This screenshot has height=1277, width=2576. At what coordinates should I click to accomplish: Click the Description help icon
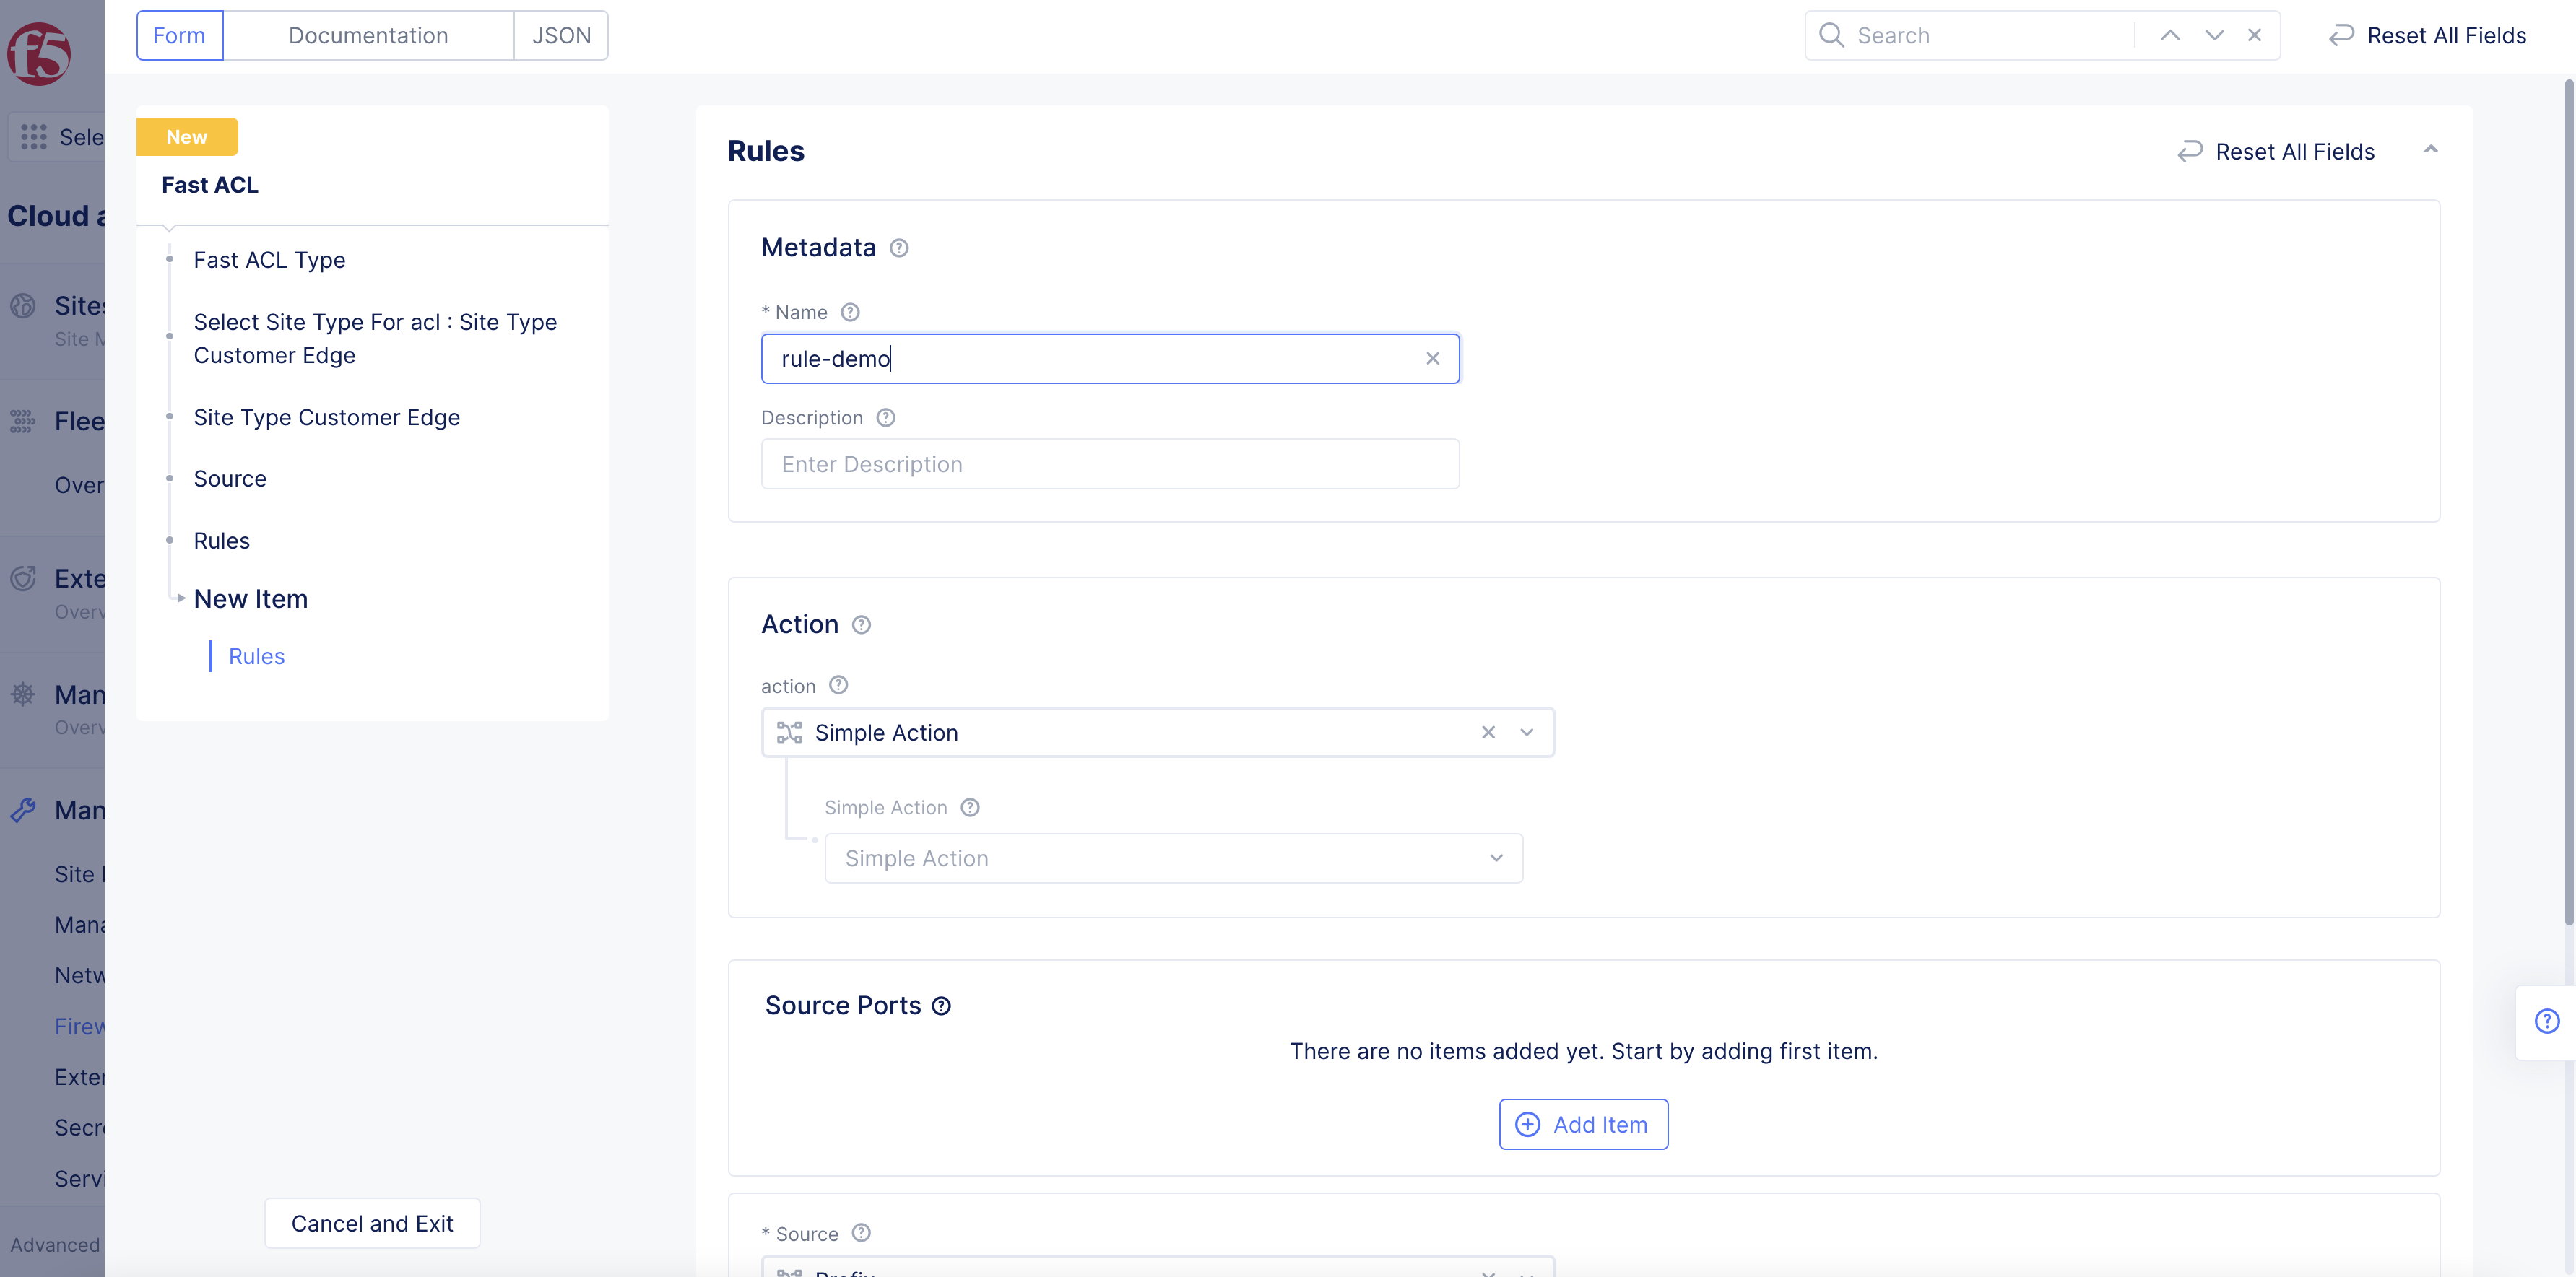885,418
